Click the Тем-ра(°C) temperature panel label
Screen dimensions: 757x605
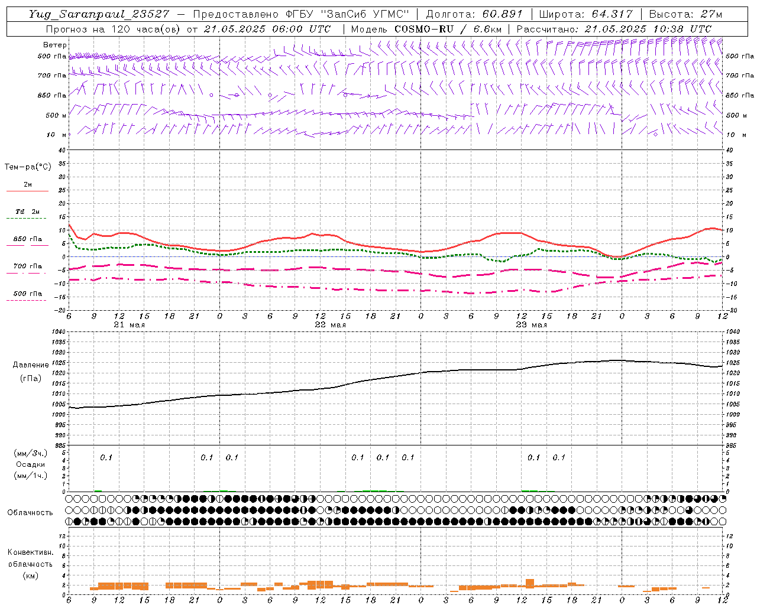[x=28, y=167]
